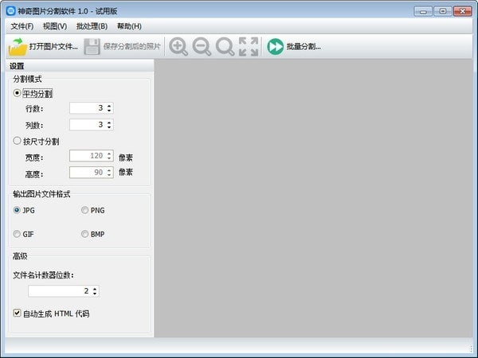
Task: Uncheck 自动生成 HTML 代码 checkbox
Action: click(17, 313)
